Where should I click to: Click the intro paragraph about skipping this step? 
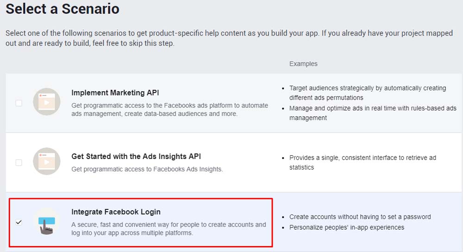229,38
